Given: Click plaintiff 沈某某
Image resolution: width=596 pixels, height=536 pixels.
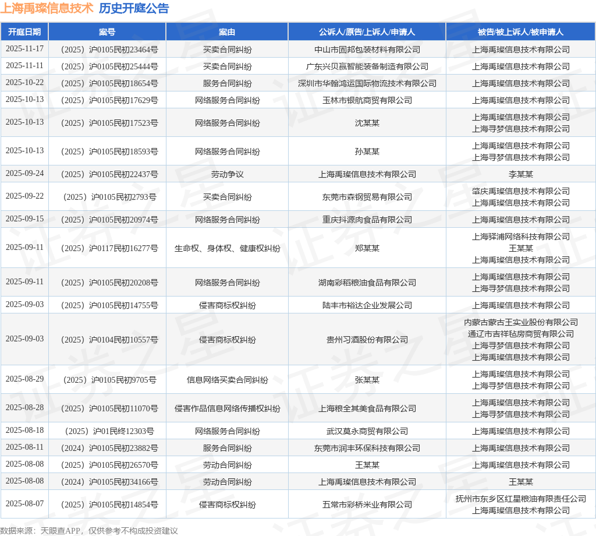Looking at the screenshot, I should [367, 123].
